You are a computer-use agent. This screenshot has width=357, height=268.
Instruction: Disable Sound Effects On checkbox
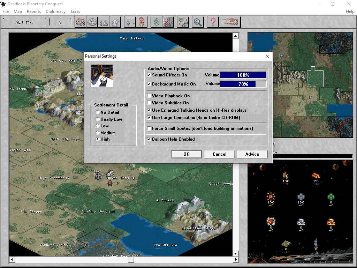click(149, 75)
